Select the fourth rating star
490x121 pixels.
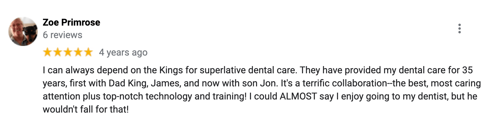coord(78,52)
